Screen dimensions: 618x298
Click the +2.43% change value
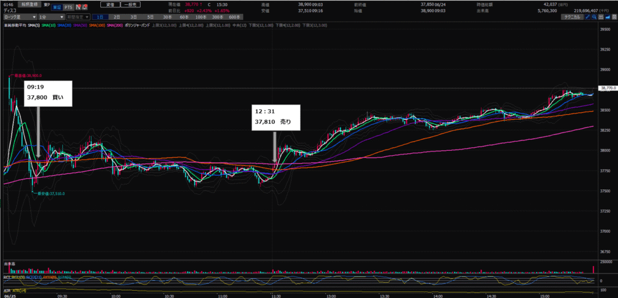[204, 11]
